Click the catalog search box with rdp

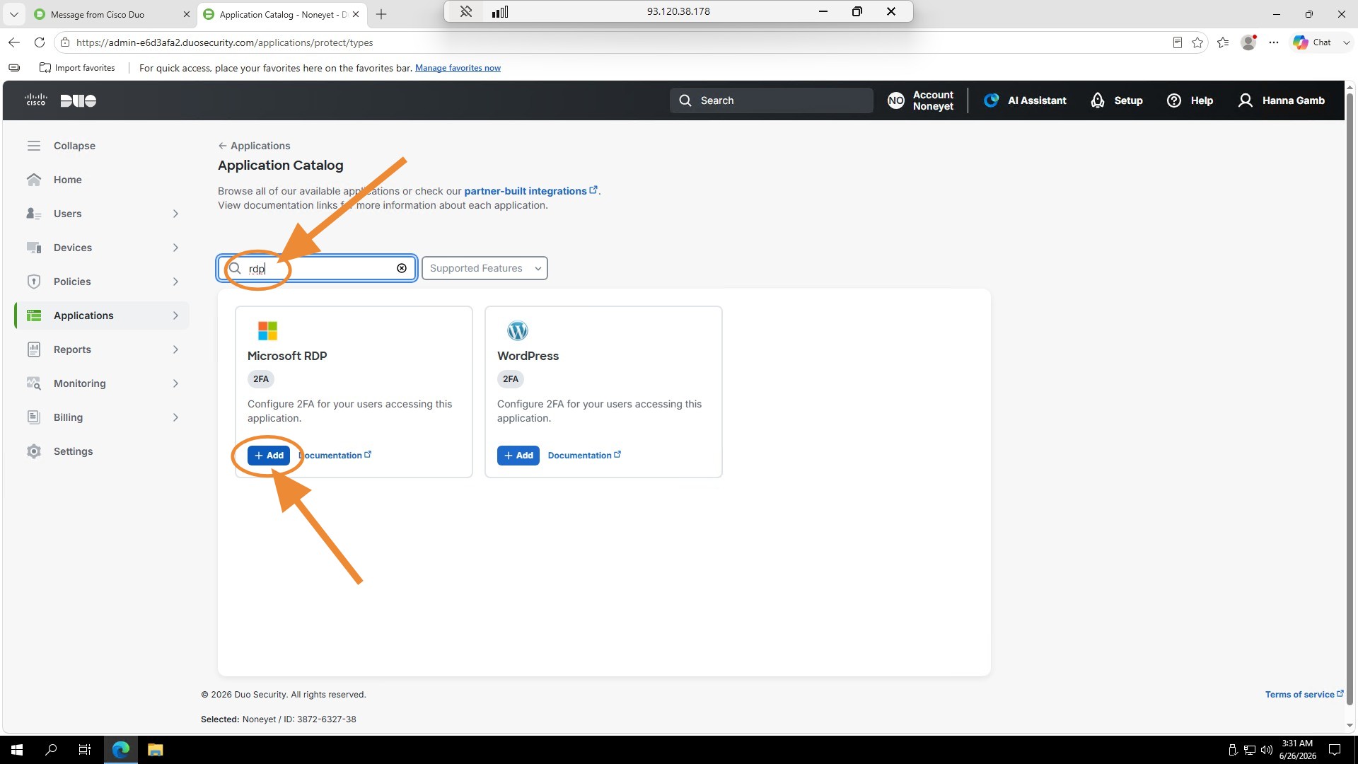(317, 268)
